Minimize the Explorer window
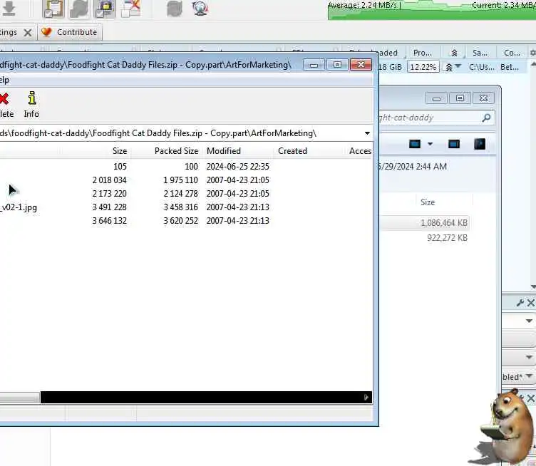 pyautogui.click(x=436, y=98)
